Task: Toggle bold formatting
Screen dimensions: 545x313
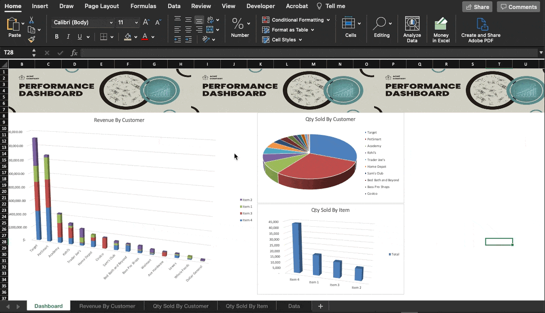Action: pyautogui.click(x=56, y=36)
